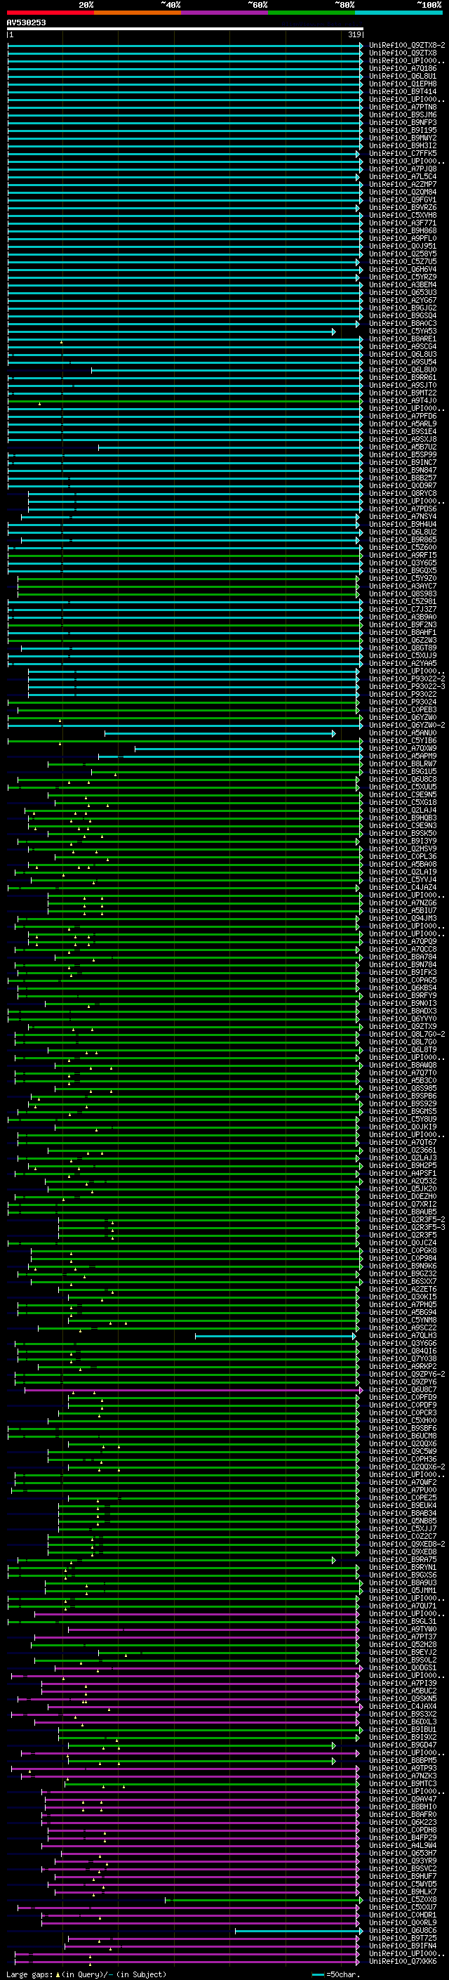
Task: Select hit UniRef100_Q6L8U0
Action: pyautogui.click(x=403, y=369)
